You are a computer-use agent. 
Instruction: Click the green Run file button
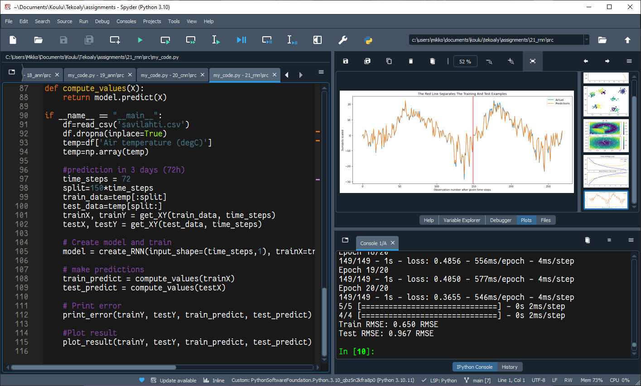[x=140, y=40]
